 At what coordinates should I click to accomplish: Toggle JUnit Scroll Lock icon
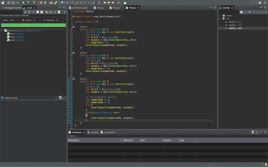pyautogui.click(x=41, y=12)
